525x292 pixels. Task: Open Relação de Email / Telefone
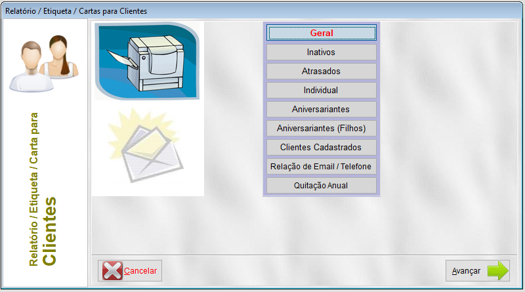pos(321,167)
